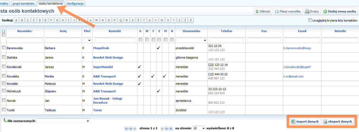This screenshot has width=359, height=132.
Task: Add a person with Dodaj nową osobę
Action: coord(339,11)
